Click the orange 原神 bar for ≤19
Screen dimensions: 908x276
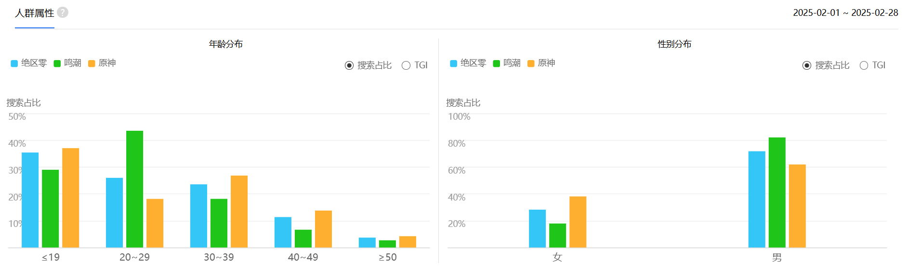click(70, 198)
